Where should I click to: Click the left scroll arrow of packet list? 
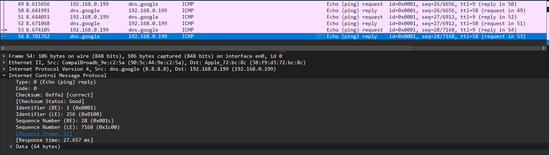[3, 48]
